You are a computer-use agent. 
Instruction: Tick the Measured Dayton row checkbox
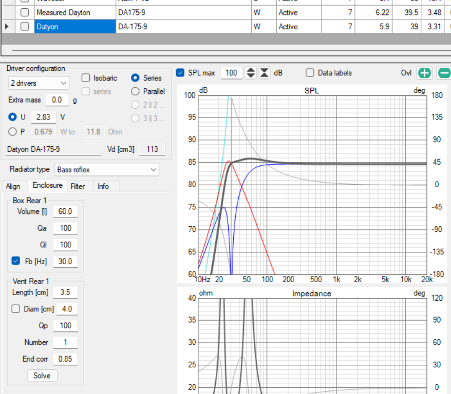(x=25, y=12)
